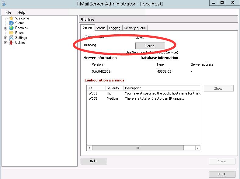Click the hMailServer app icon in title bar
The width and height of the screenshot is (240, 179).
pos(4,4)
